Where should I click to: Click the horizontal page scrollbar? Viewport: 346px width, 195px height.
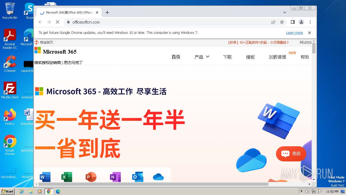pos(153,184)
